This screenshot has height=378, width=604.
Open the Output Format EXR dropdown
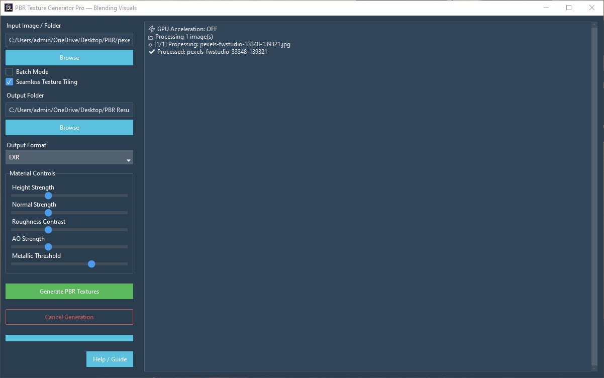tap(69, 157)
